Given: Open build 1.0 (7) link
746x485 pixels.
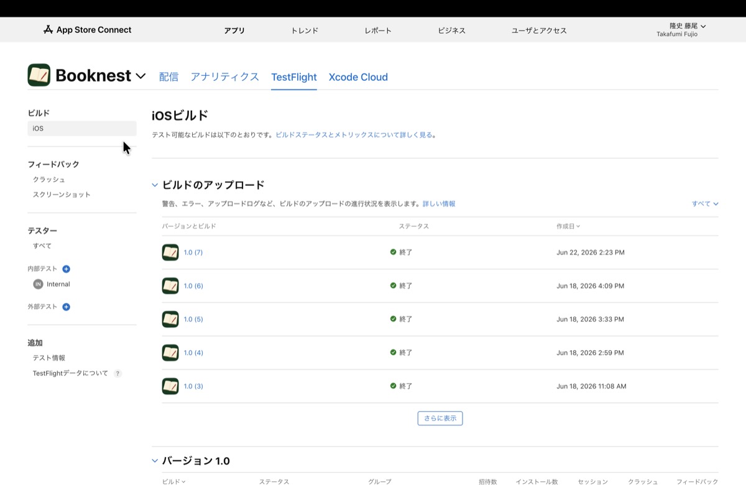Looking at the screenshot, I should coord(193,252).
